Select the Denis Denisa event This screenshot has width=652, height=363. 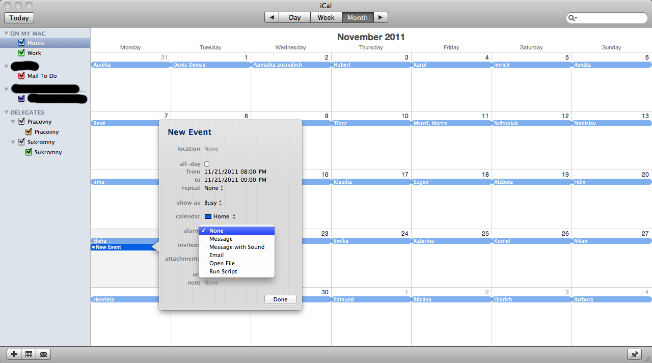211,65
